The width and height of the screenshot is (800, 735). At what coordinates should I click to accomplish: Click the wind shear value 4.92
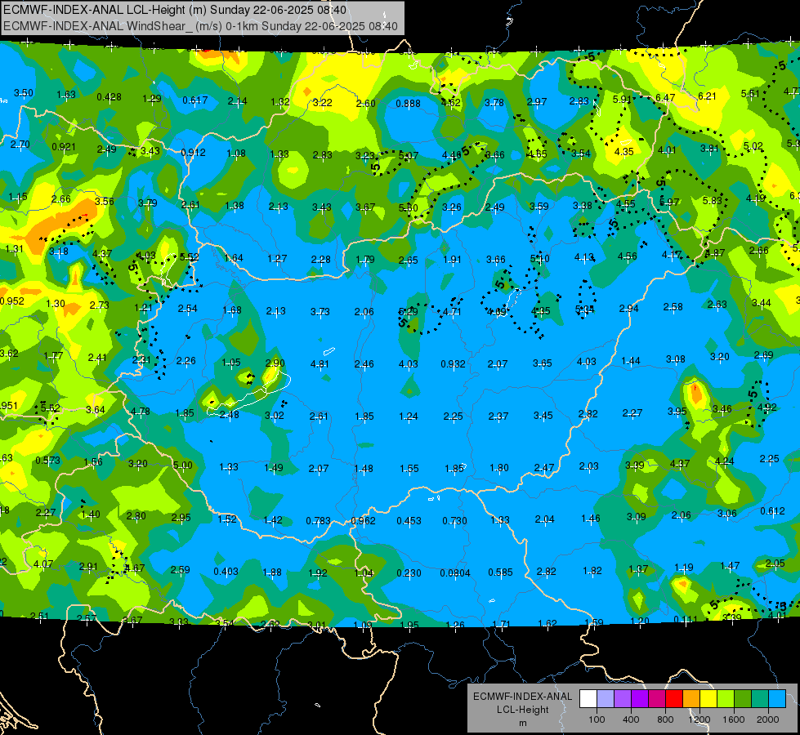766,408
